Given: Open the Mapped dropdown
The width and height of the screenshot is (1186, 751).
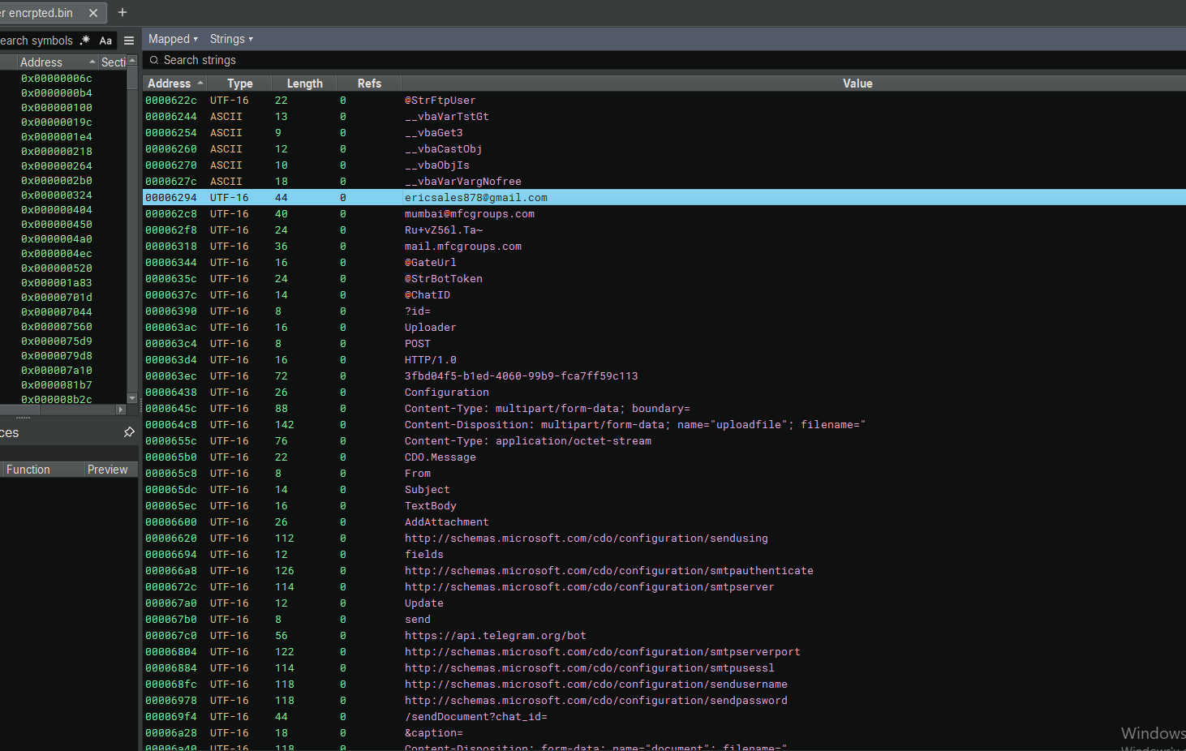Looking at the screenshot, I should [x=173, y=39].
